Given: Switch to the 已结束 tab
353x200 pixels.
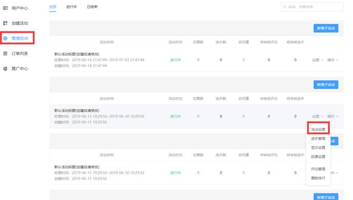Looking at the screenshot, I should pos(92,7).
